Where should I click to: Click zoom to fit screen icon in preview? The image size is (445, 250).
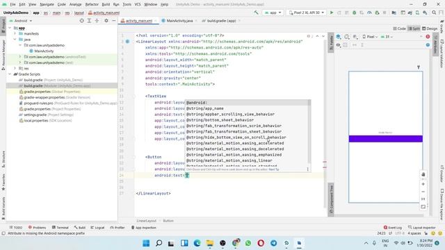[423, 207]
